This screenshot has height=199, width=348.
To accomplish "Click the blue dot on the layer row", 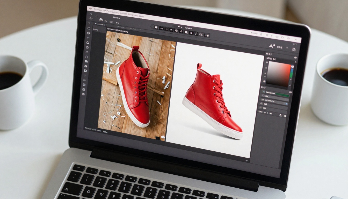I will [286, 104].
